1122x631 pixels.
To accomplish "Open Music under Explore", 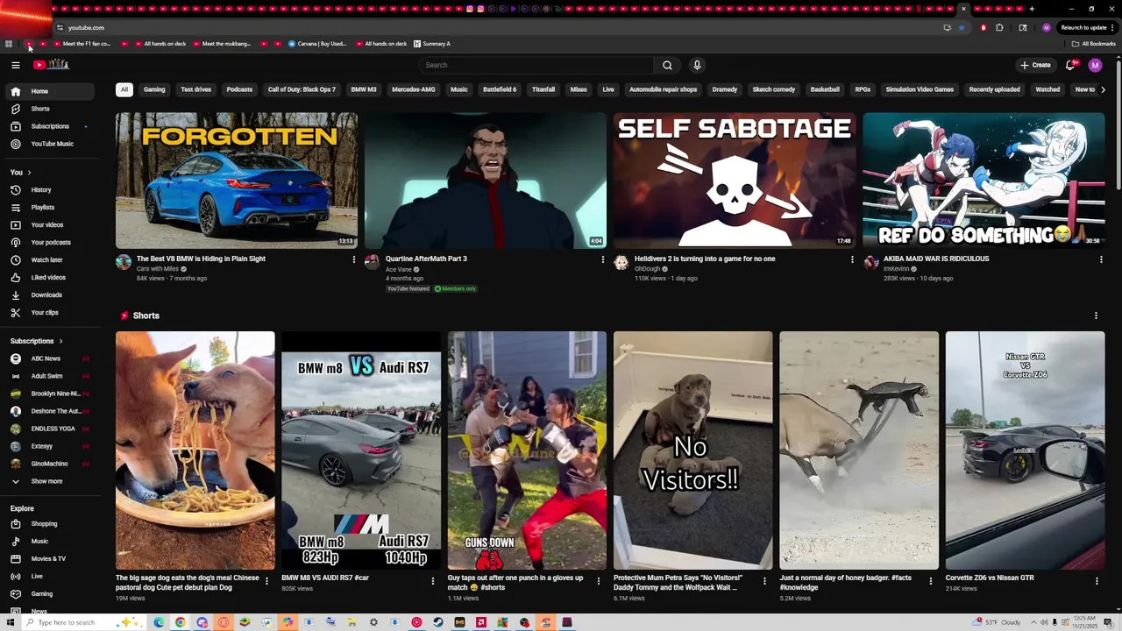I will click(x=51, y=542).
